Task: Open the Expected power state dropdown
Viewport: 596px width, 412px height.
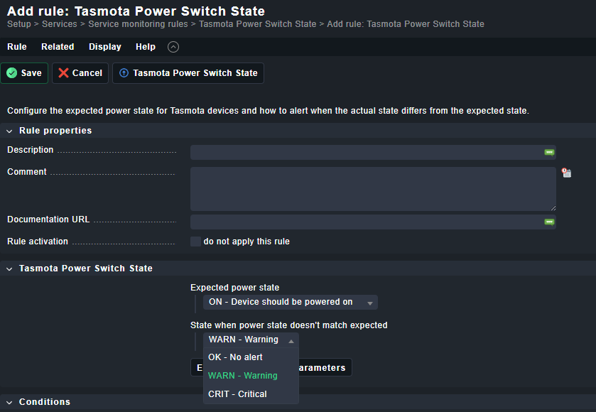Action: 290,303
